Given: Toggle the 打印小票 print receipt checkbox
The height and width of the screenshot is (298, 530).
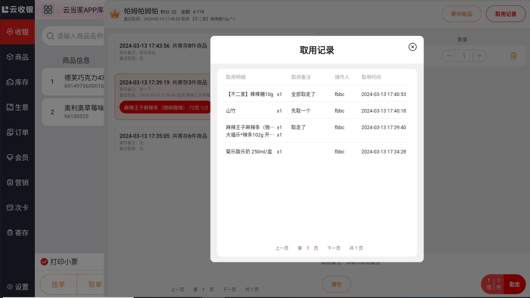Looking at the screenshot, I should [44, 262].
